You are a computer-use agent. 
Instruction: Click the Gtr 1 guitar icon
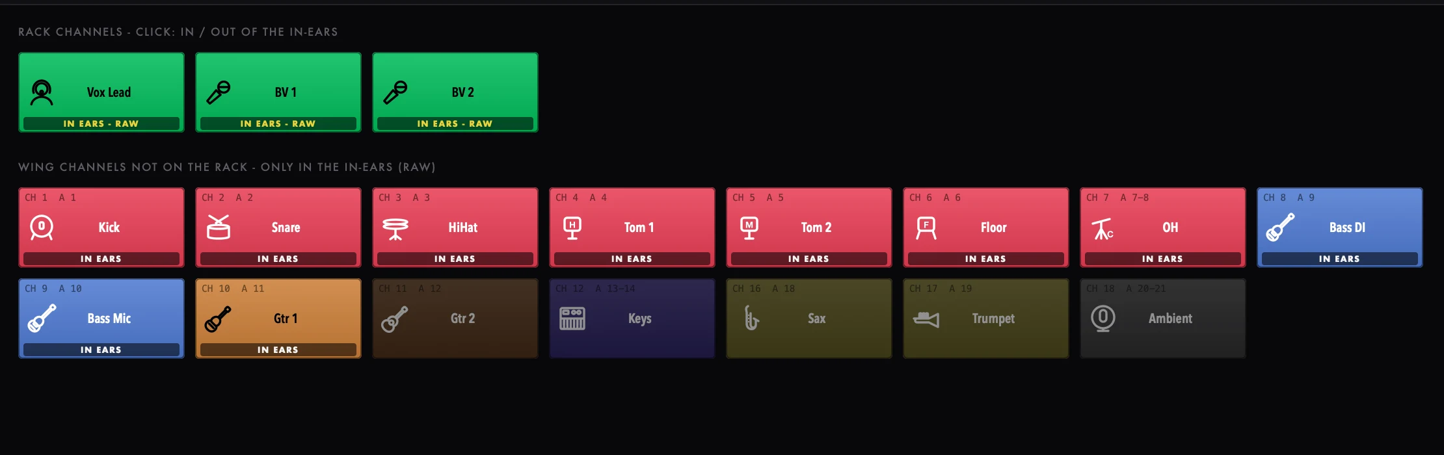click(218, 318)
